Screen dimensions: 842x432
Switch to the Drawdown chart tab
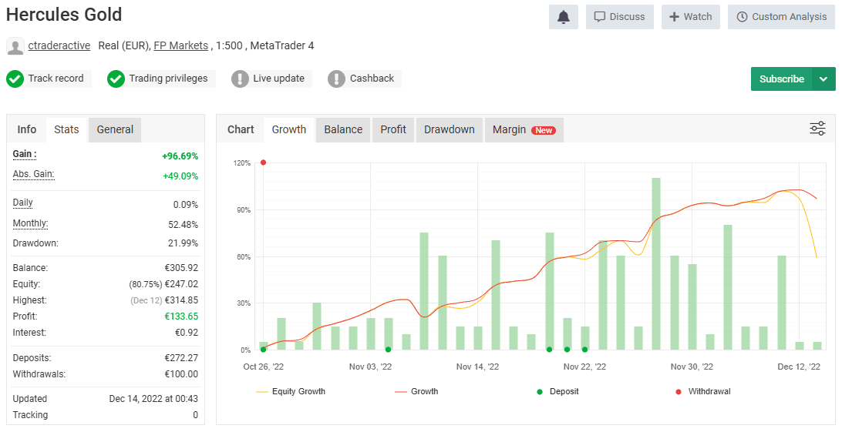(x=450, y=129)
